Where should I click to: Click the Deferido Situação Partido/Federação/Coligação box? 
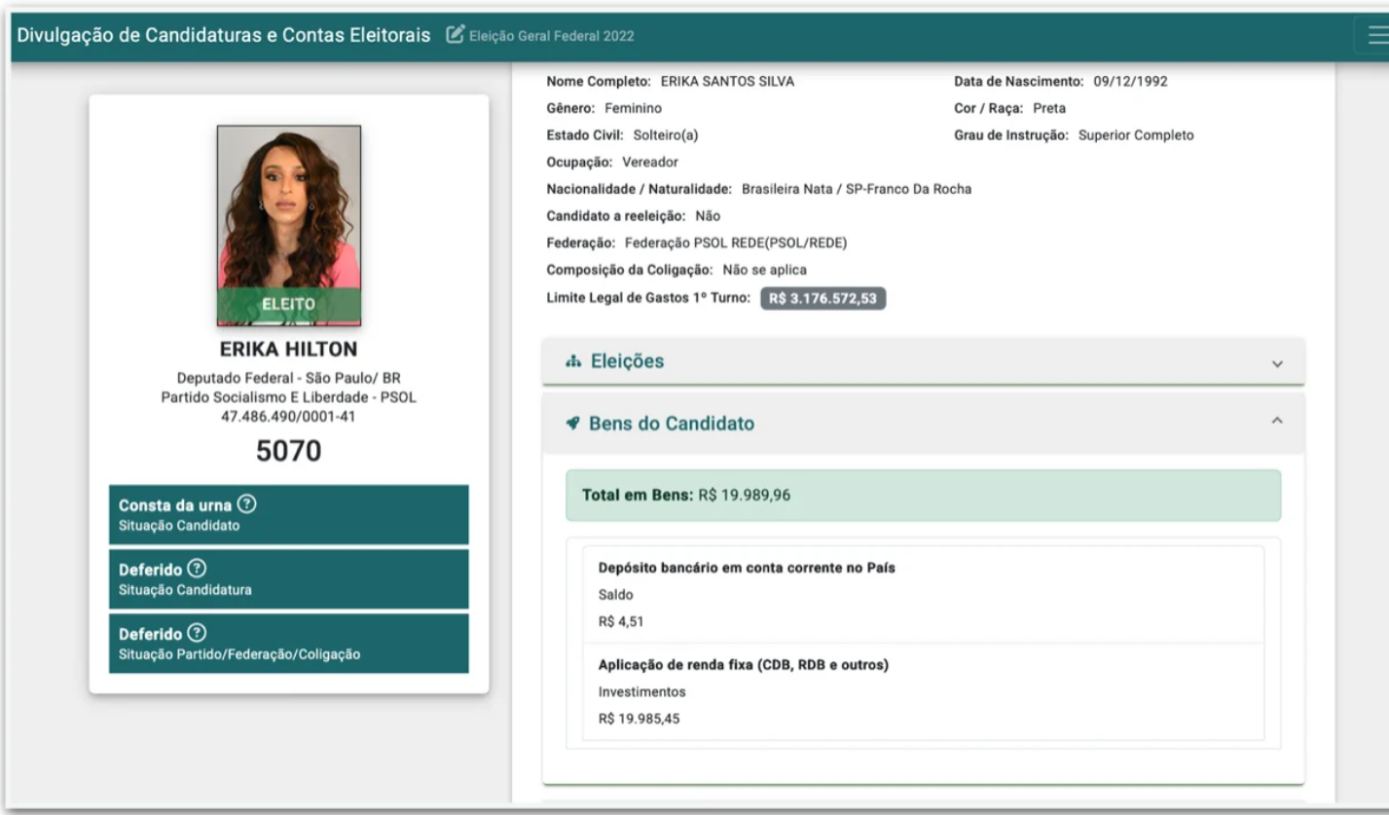pos(289,643)
